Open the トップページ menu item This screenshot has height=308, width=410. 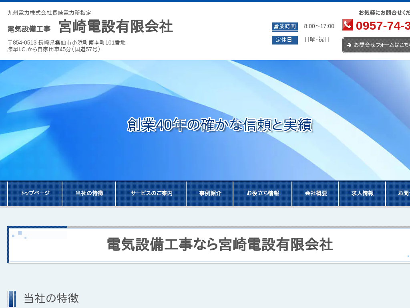pos(35,193)
